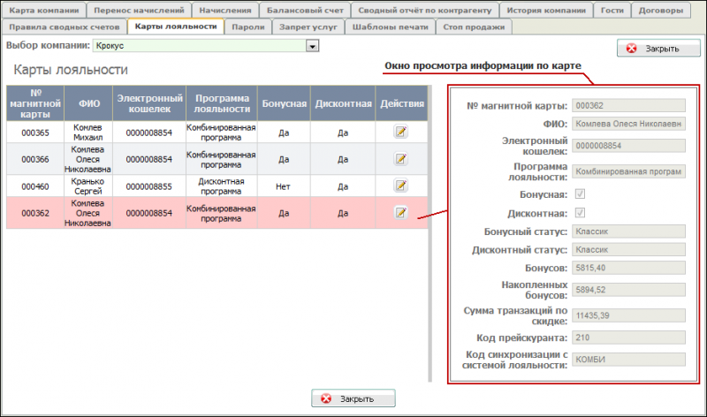Click the ФИО field in card info
This screenshot has height=417, width=707.
627,124
